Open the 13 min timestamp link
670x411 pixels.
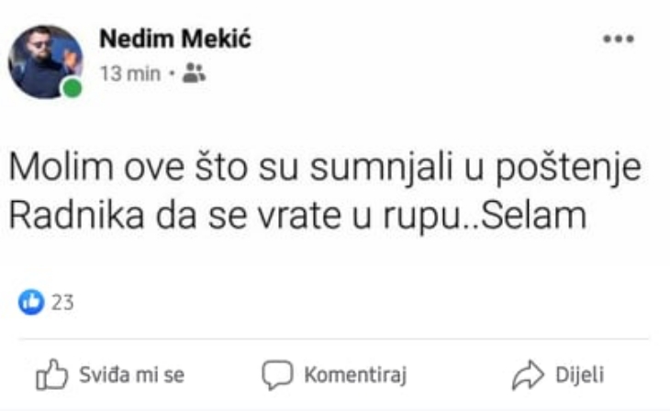(x=130, y=73)
